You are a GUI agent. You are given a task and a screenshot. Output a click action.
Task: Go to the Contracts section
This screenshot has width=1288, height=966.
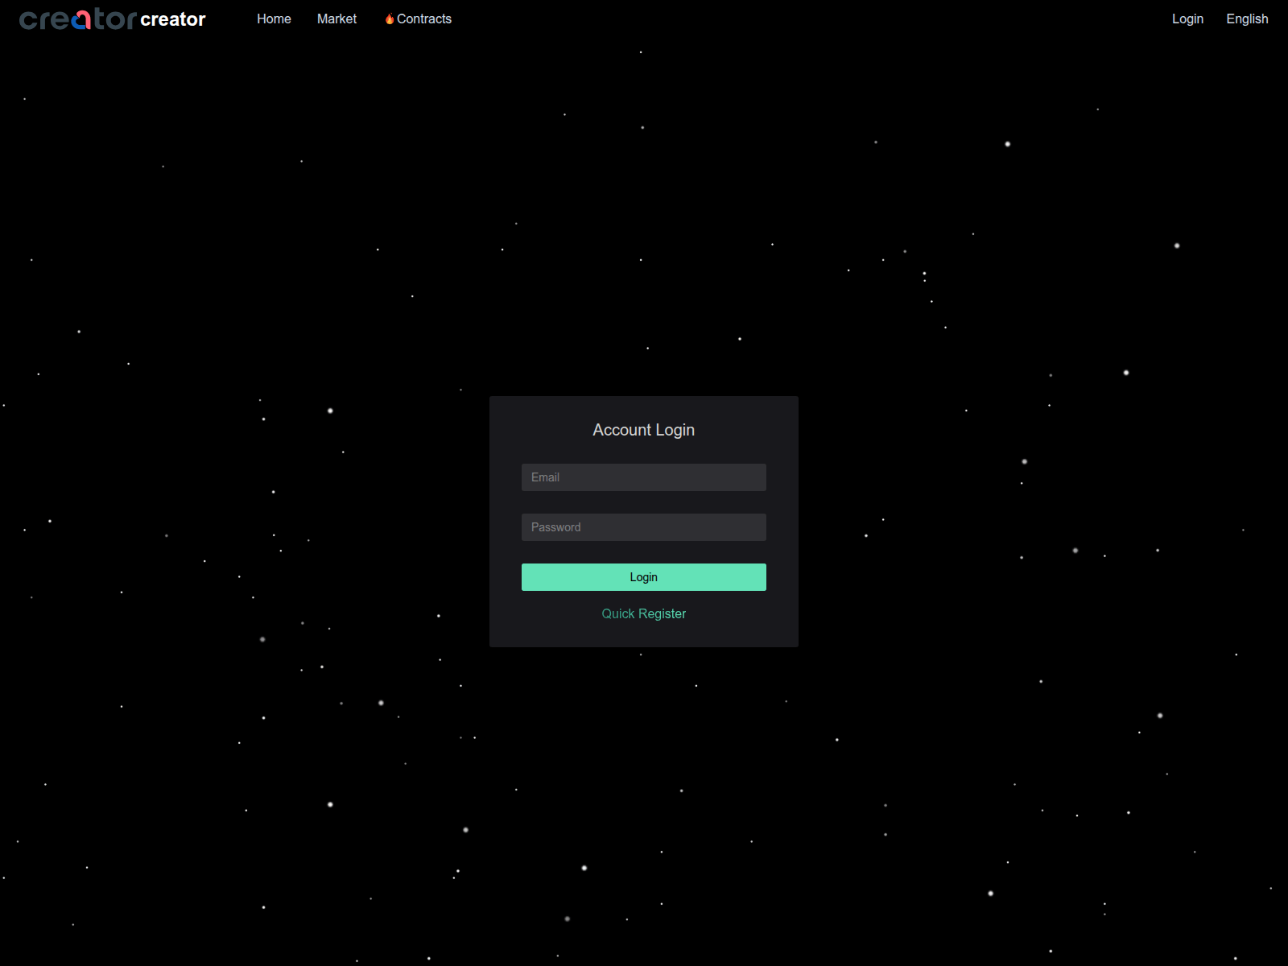point(423,19)
